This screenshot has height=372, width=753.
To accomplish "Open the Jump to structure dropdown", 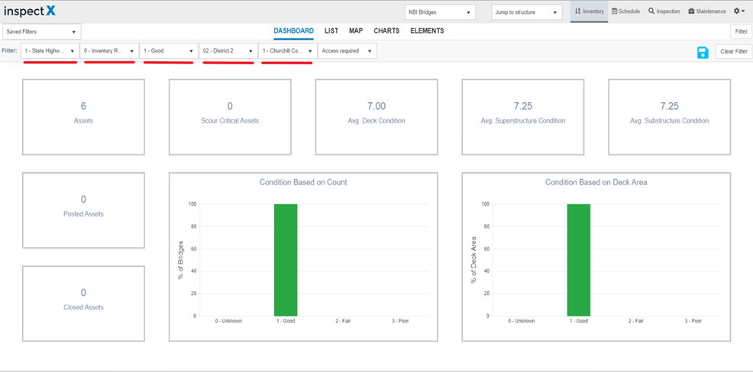I will 527,12.
